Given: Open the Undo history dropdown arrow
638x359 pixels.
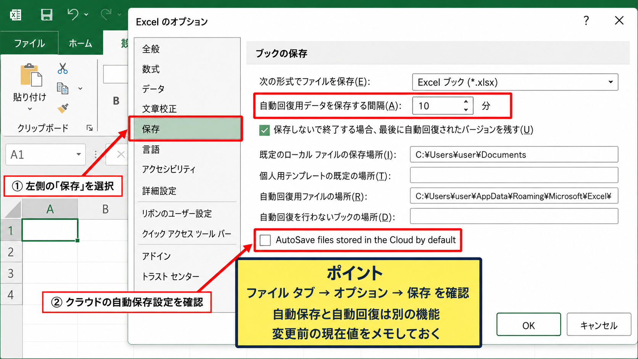Looking at the screenshot, I should coord(86,14).
